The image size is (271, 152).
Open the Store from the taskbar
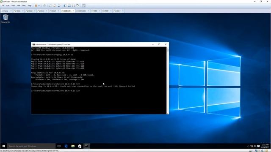[x=80, y=146]
